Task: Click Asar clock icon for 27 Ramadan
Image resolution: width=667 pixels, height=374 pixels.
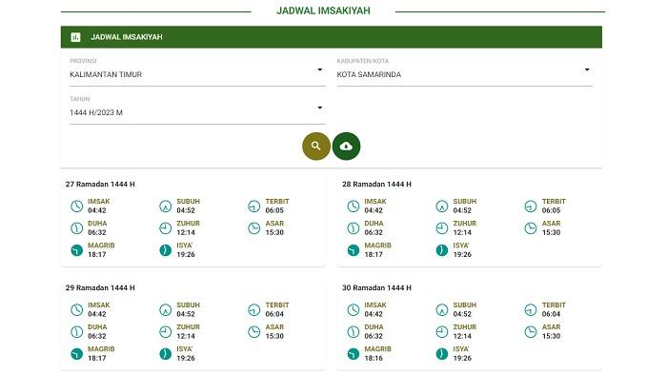Action: click(254, 228)
